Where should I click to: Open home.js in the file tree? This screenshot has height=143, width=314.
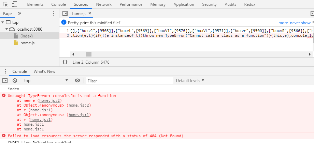tap(27, 43)
